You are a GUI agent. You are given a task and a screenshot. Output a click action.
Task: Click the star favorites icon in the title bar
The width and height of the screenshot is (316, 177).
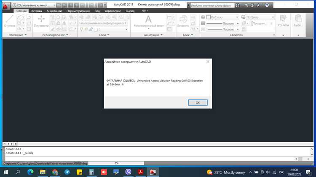pyautogui.click(x=258, y=5)
